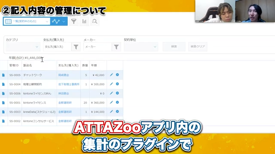275x154 pixels.
Task: Click left webcam video of blond-haired person
Action: coord(215,12)
